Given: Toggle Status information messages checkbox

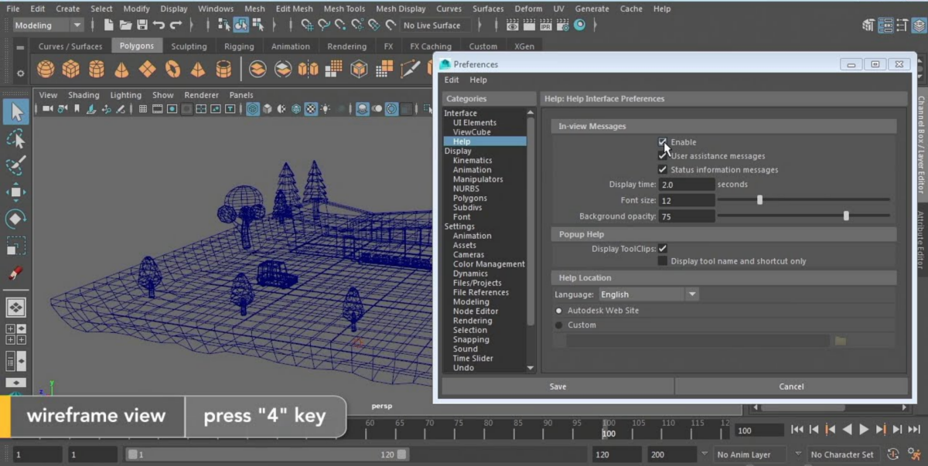Looking at the screenshot, I should (x=663, y=170).
